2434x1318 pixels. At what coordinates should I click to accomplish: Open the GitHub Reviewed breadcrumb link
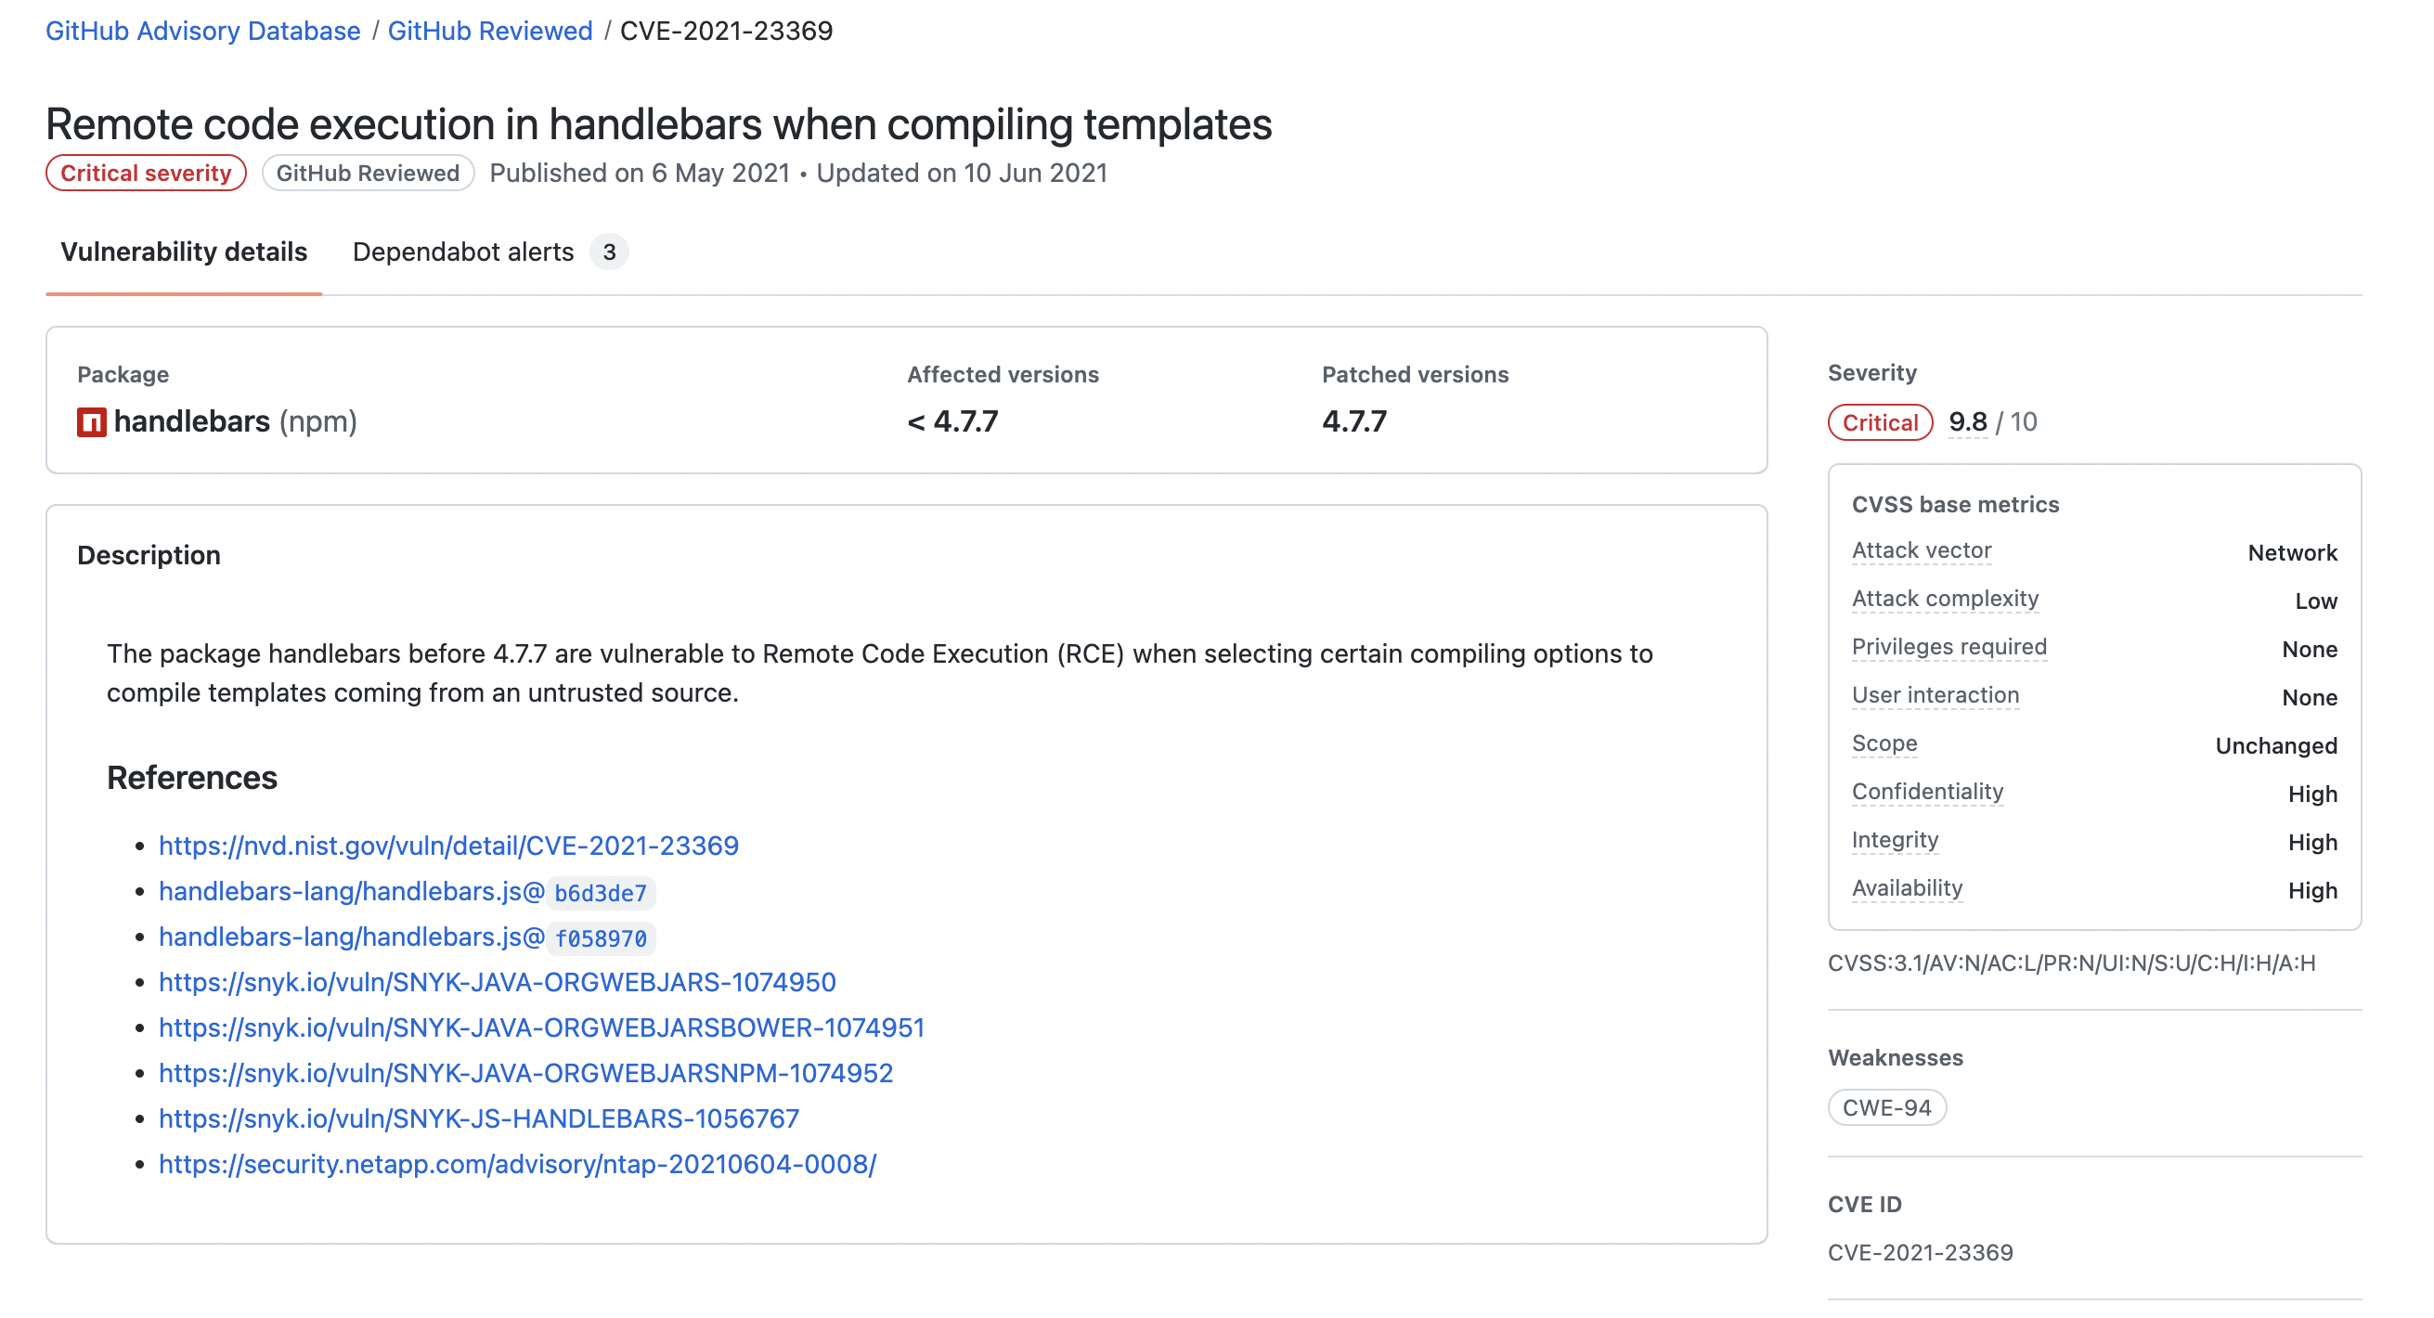[x=490, y=32]
